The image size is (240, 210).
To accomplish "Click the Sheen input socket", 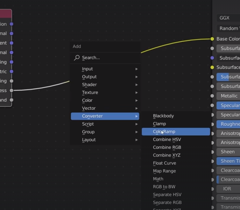I will point(212,152).
